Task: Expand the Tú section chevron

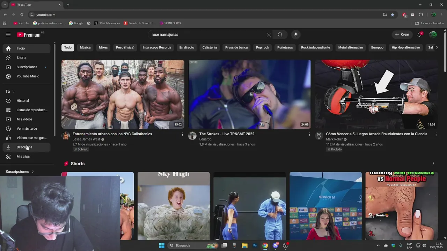Action: [x=13, y=91]
